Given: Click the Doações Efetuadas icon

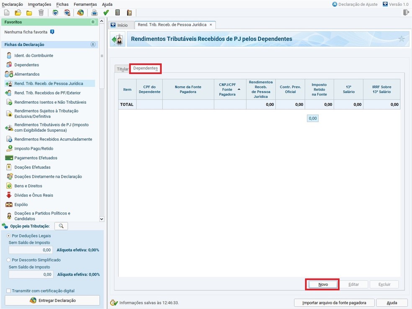Looking at the screenshot, I should [9, 167].
